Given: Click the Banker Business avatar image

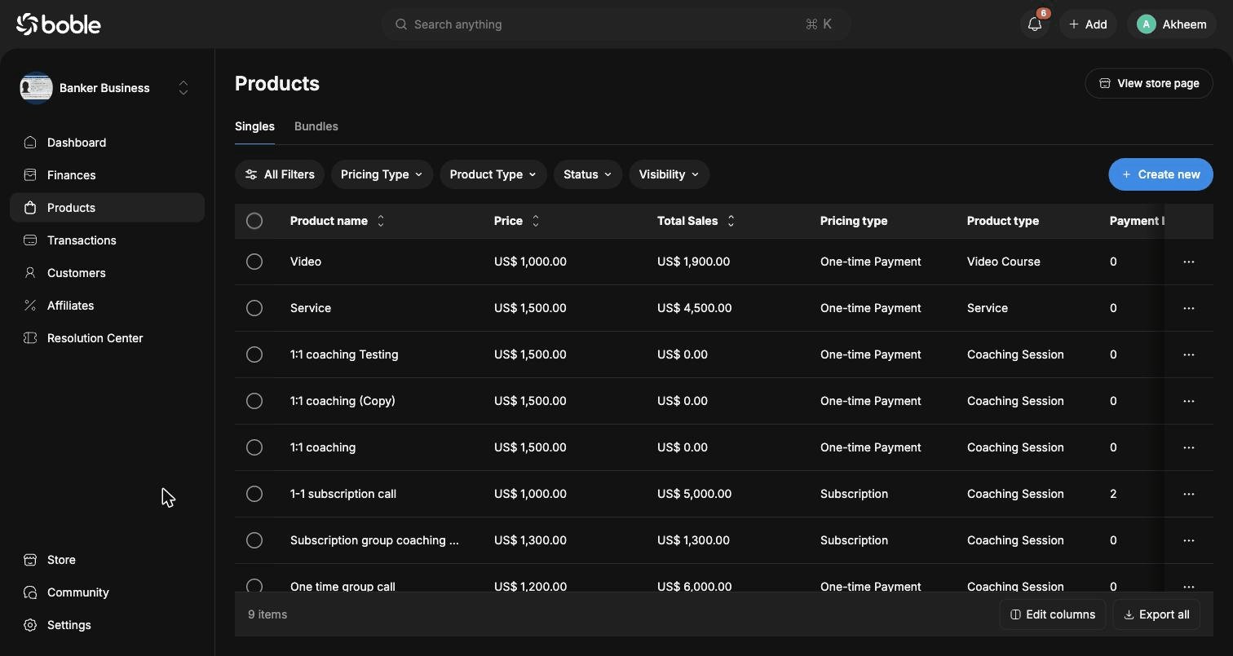Looking at the screenshot, I should click(36, 88).
